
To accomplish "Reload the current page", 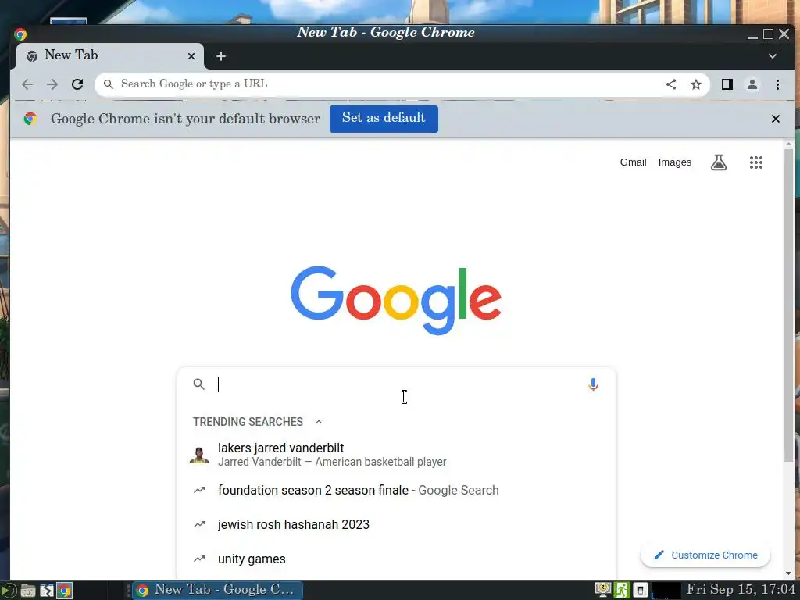I will 77,84.
